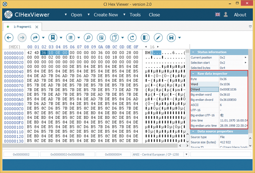Click the Selected bytes value 0x4
This screenshot has height=173, width=255.
223,68
